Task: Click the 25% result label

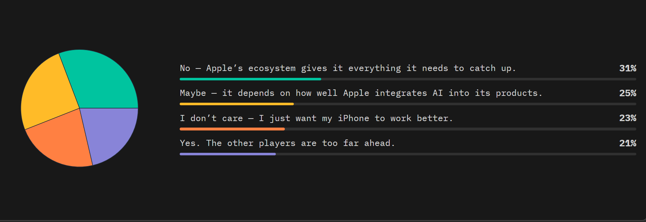Action: pyautogui.click(x=627, y=93)
